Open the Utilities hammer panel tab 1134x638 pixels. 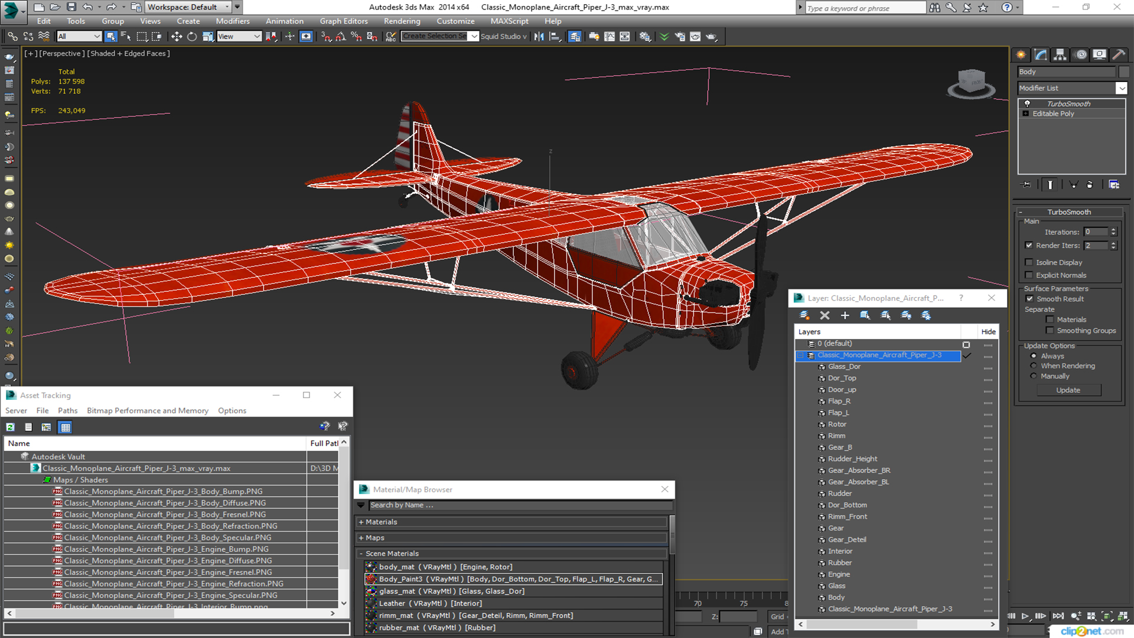point(1118,55)
